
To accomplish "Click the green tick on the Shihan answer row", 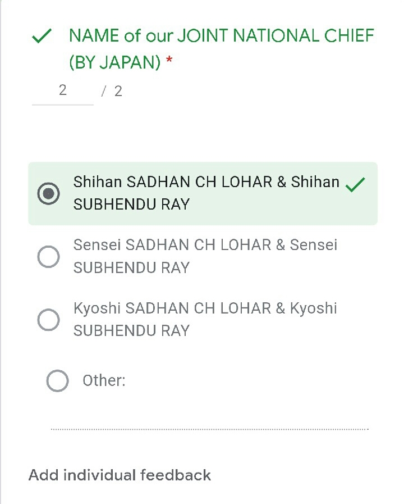I will [x=355, y=185].
